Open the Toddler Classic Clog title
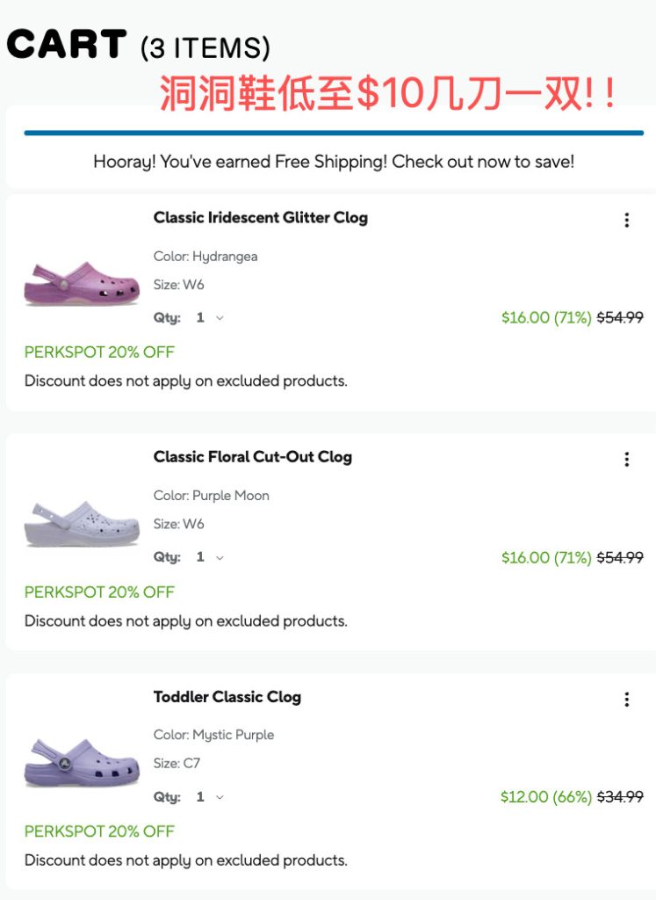The height and width of the screenshot is (900, 656). (x=227, y=697)
